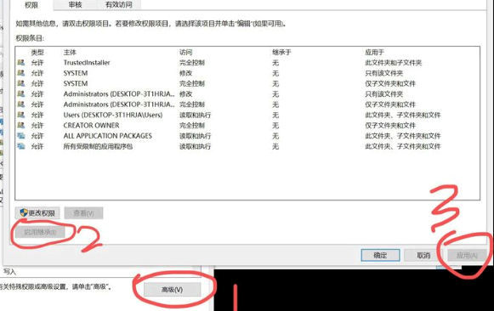Open the 审核 tab
The image size is (494, 311).
75,5
